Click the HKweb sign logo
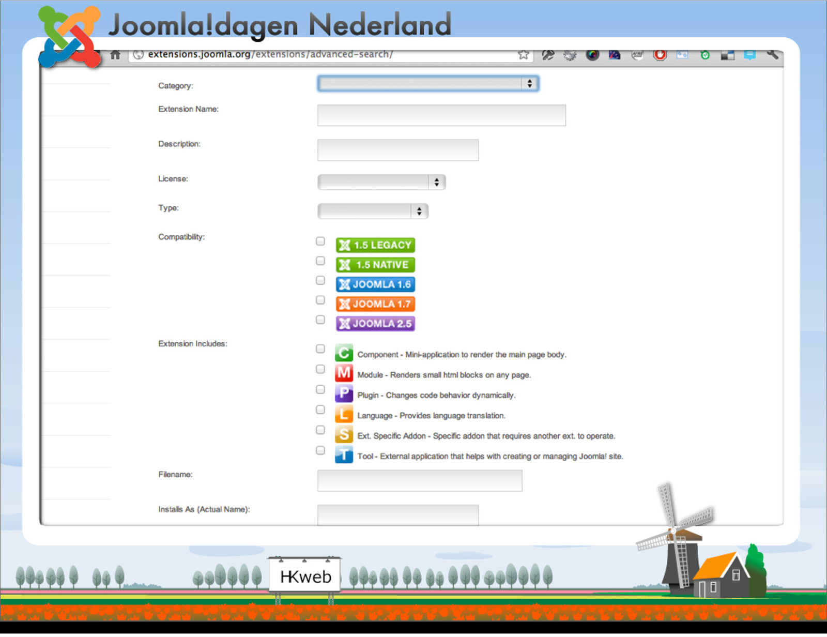 pos(305,576)
